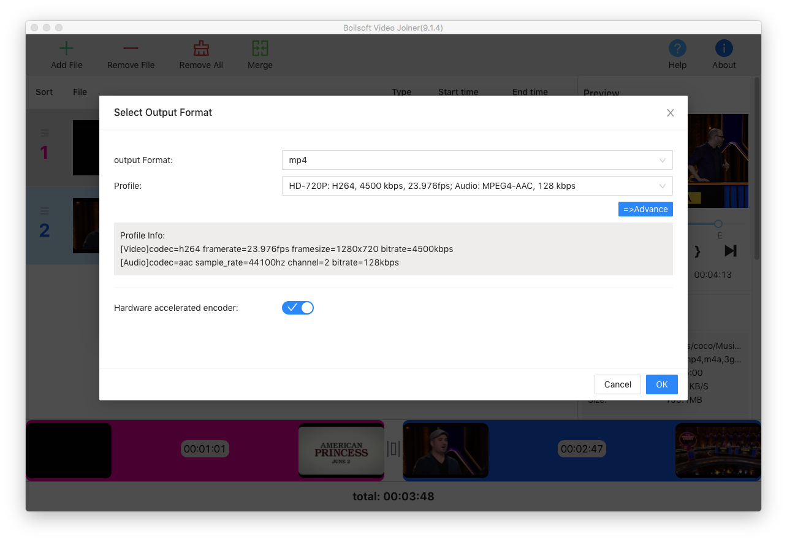The image size is (787, 542).
Task: Click the Merge icon in toolbar
Action: click(x=260, y=48)
